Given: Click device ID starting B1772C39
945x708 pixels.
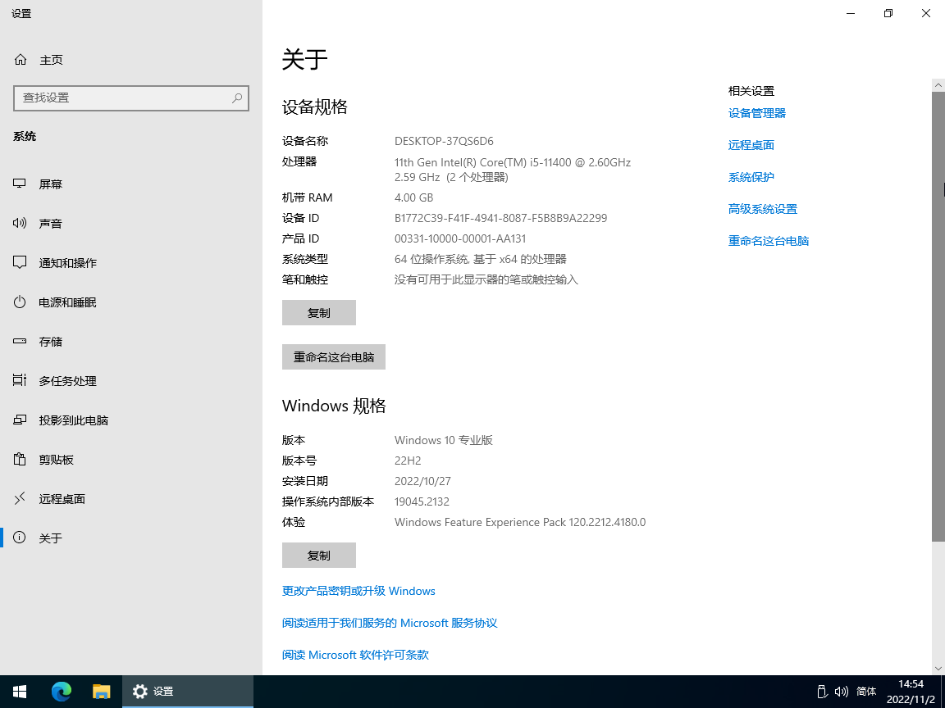Looking at the screenshot, I should click(x=500, y=218).
